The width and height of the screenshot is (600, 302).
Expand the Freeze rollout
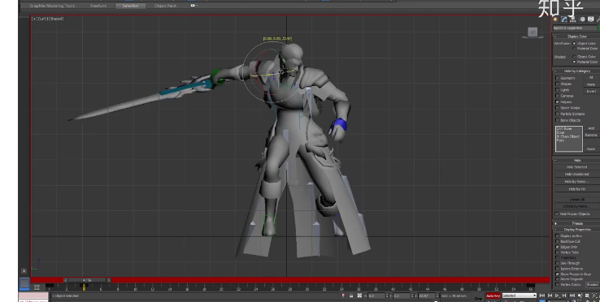click(576, 223)
